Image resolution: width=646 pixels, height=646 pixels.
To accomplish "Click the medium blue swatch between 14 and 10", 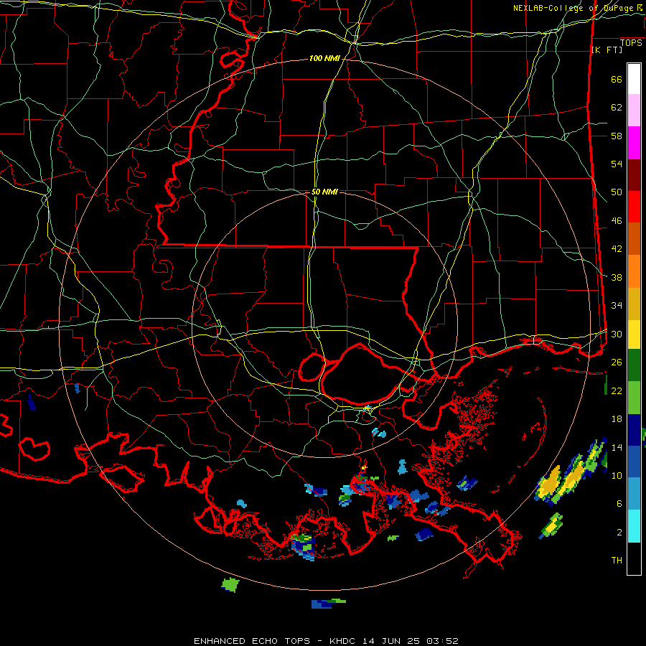I will pyautogui.click(x=634, y=462).
